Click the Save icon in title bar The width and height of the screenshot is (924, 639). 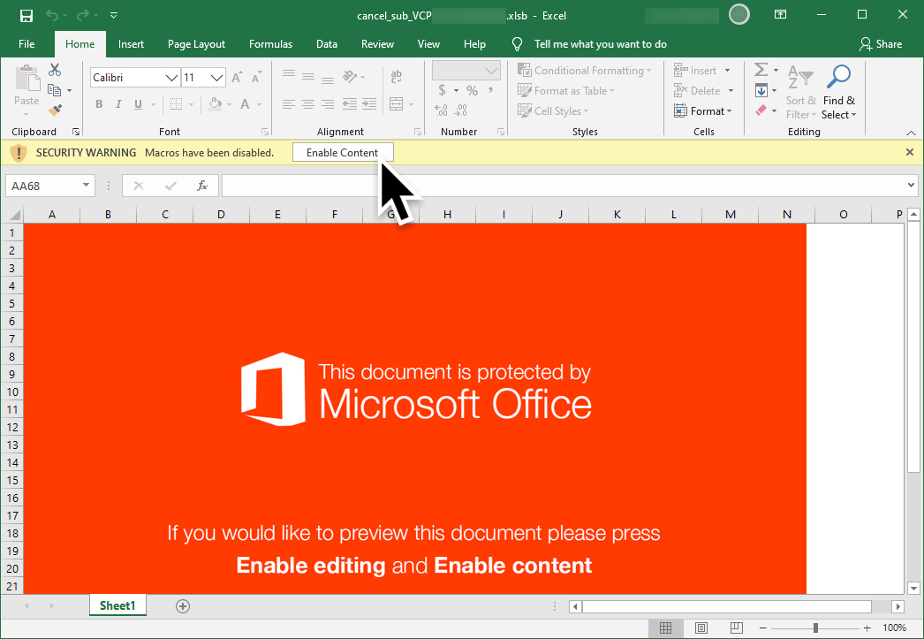[x=26, y=15]
